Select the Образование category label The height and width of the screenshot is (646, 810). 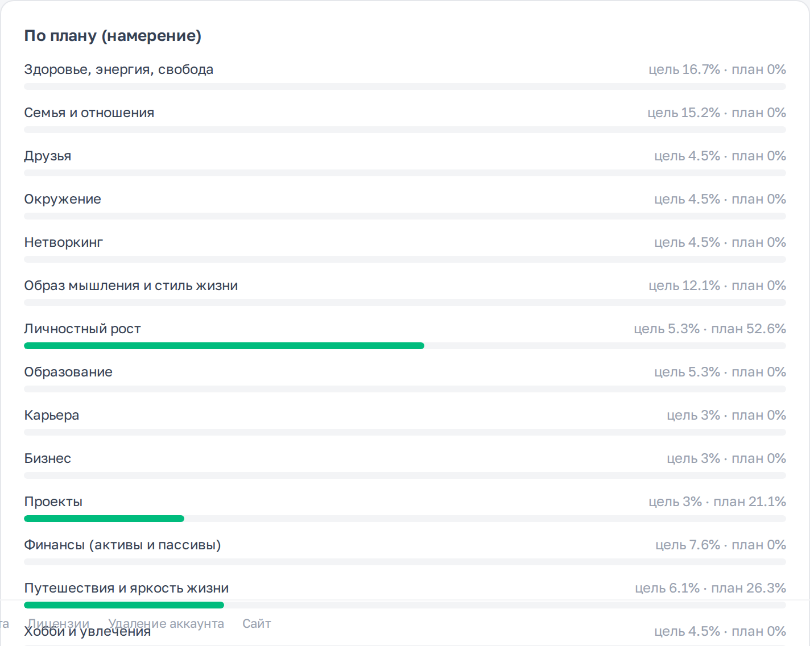[68, 372]
